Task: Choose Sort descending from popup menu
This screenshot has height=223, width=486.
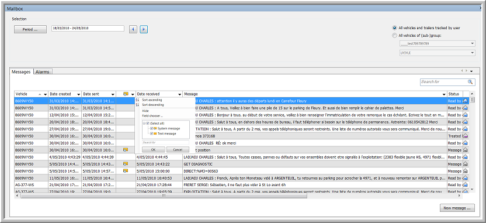Action: pyautogui.click(x=153, y=105)
